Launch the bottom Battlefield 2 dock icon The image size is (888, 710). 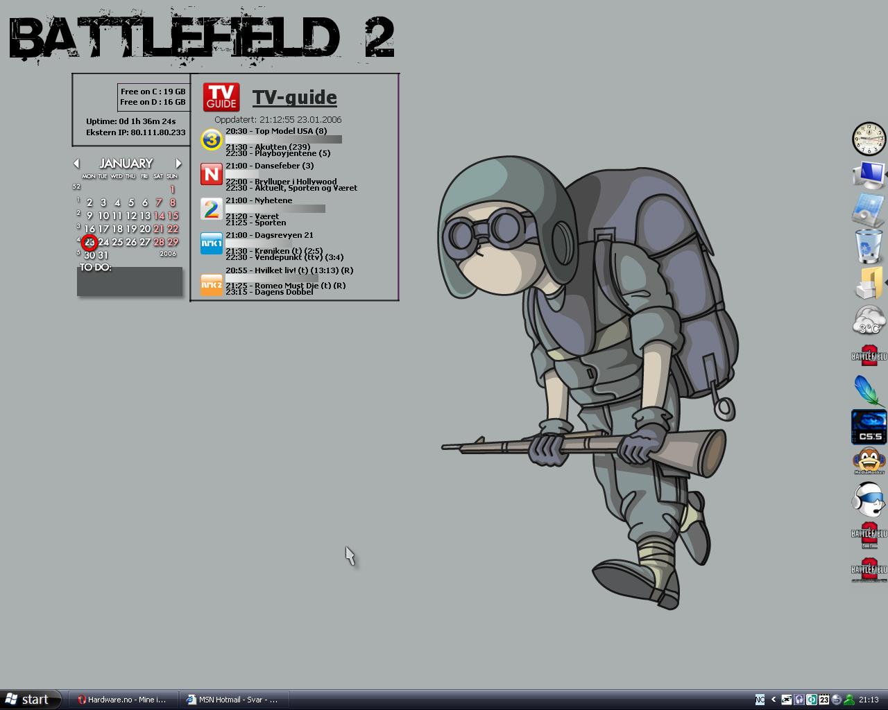pos(869,570)
